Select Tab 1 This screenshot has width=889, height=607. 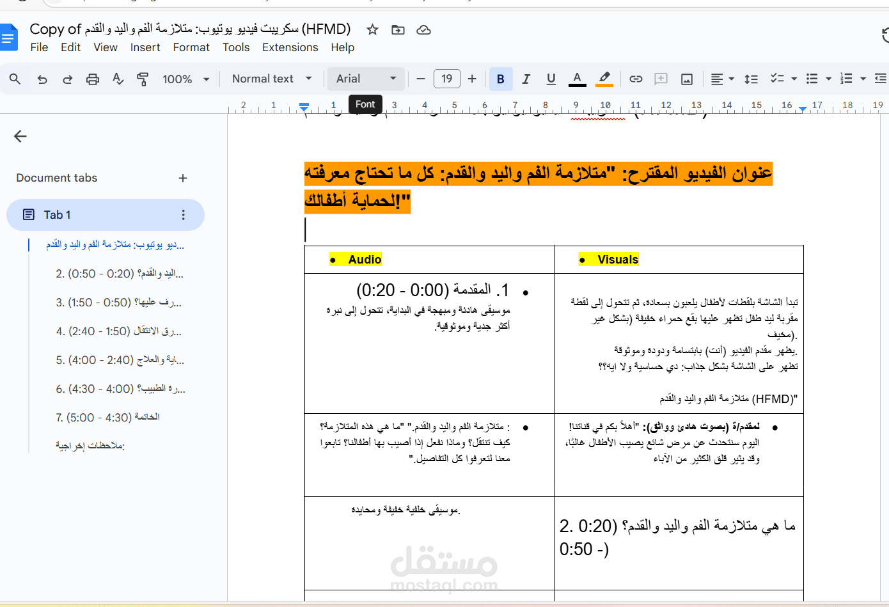pos(106,215)
